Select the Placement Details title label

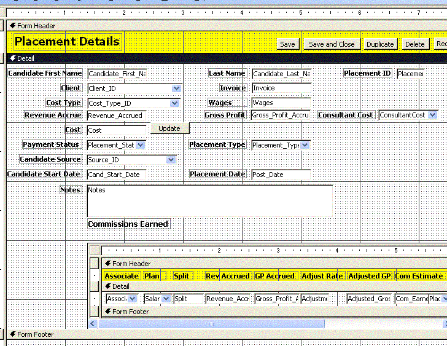[67, 42]
